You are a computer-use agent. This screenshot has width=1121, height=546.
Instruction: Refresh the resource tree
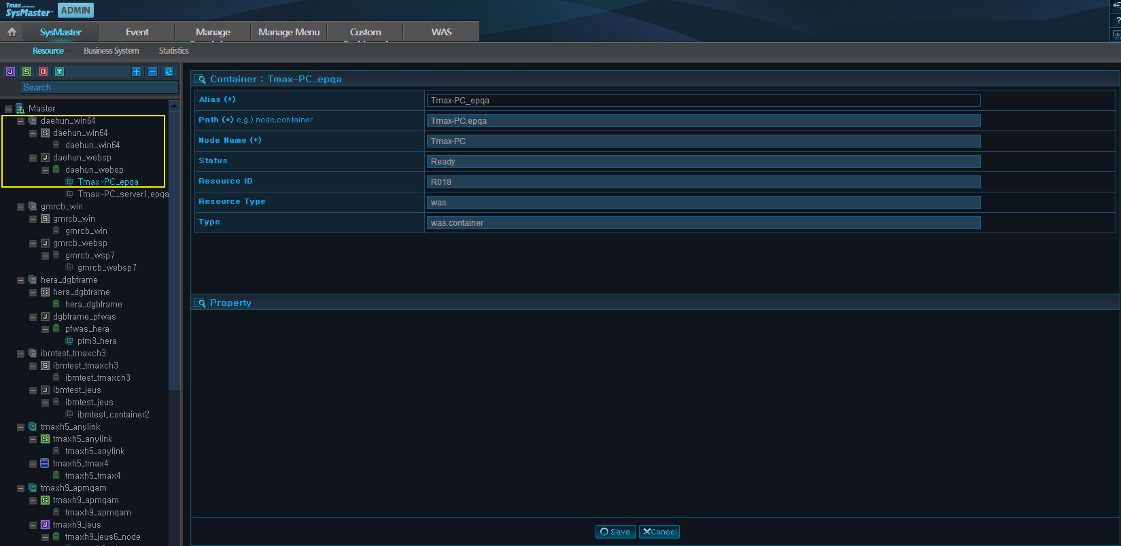coord(169,71)
